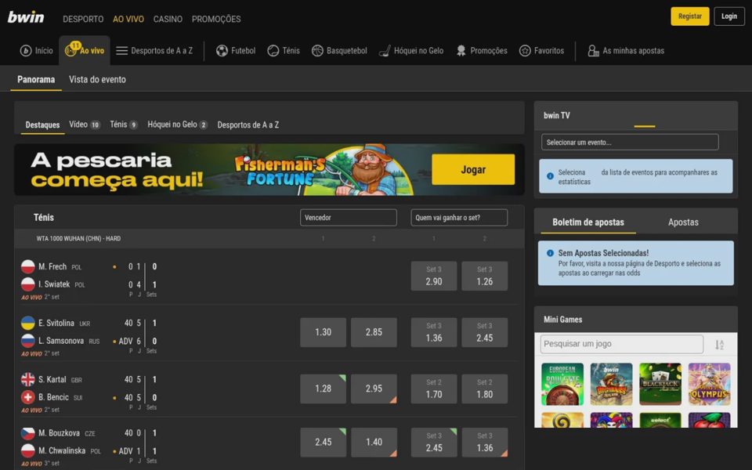The width and height of the screenshot is (752, 470).
Task: Click the Ténis ball icon in toolbar
Action: point(273,51)
